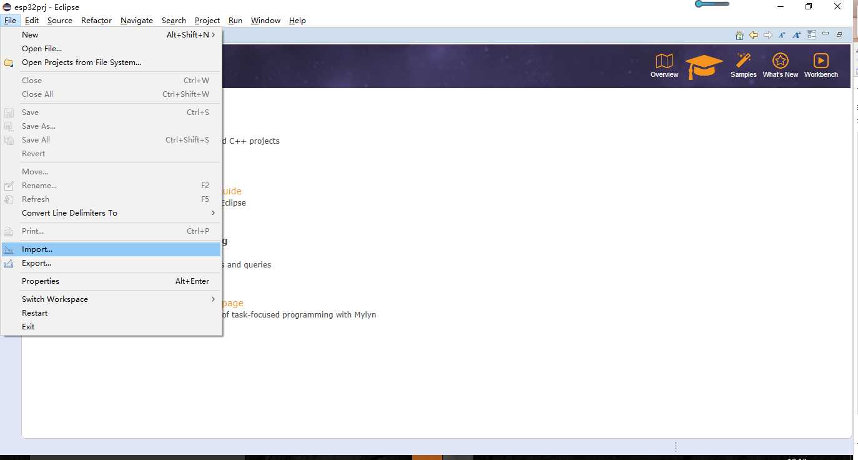Adjust the slider in the title bar
Image resolution: width=858 pixels, height=460 pixels.
point(712,4)
